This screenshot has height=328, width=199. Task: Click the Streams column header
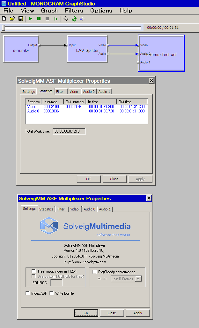pos(33,102)
